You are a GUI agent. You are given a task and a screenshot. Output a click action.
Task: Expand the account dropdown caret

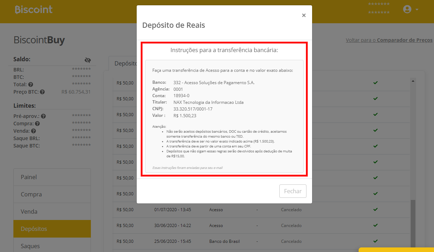pos(417,10)
